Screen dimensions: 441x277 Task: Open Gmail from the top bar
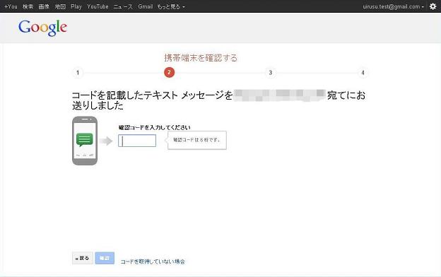146,6
